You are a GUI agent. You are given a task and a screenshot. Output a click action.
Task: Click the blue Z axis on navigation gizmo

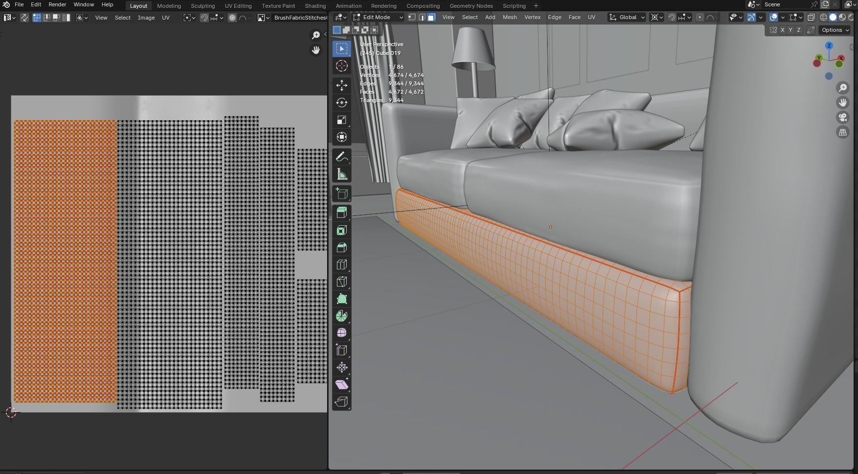(829, 46)
